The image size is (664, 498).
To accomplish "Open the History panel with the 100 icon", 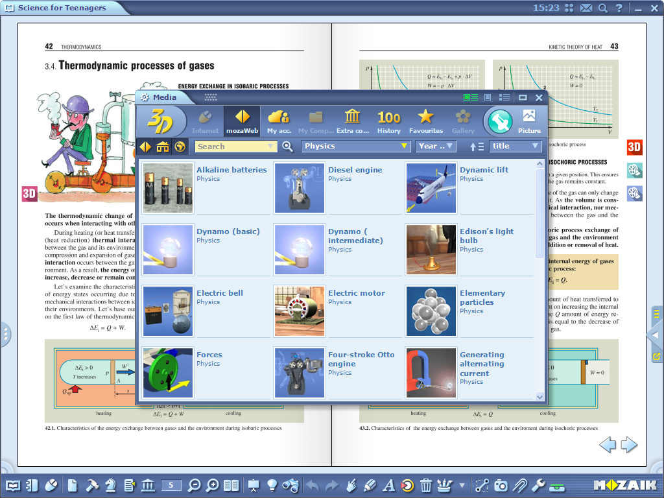I will pyautogui.click(x=388, y=120).
